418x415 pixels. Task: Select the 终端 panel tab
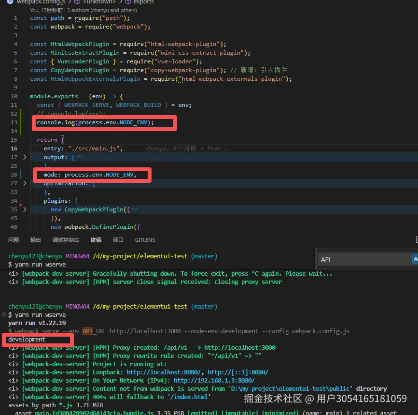coord(96,240)
